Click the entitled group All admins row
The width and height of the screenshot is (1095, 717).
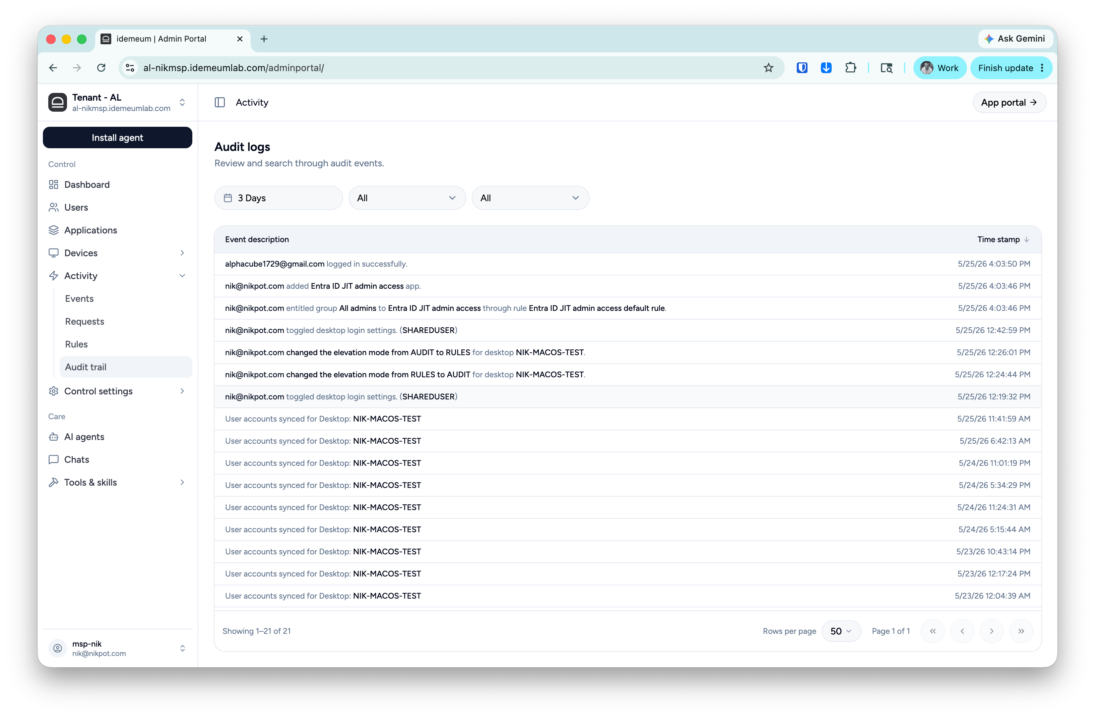[628, 308]
